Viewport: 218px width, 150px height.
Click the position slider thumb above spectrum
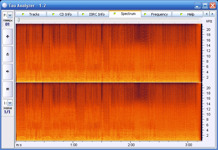point(19,20)
